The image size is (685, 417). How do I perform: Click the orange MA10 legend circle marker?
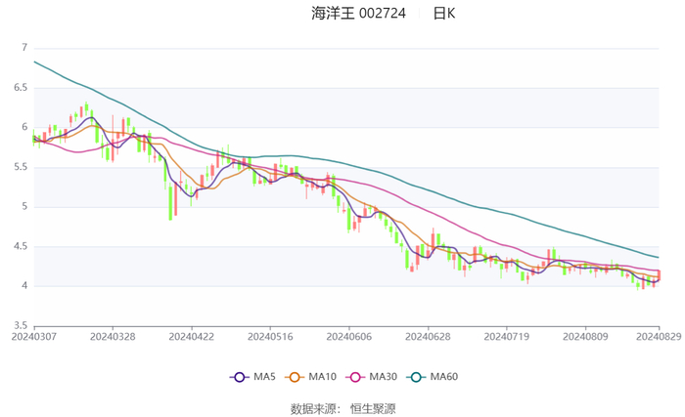[x=295, y=377]
